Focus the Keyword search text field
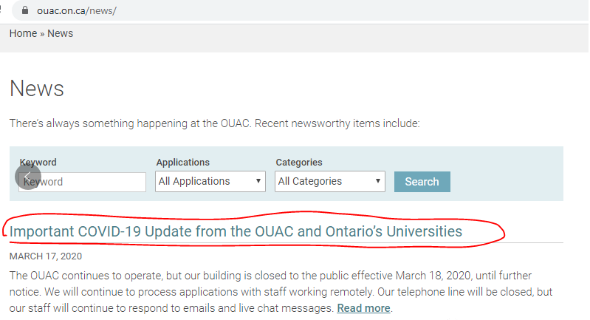Screen dimensions: 590x320 [83, 182]
